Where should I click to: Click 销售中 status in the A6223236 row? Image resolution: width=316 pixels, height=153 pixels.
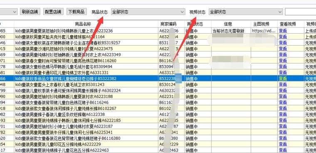[x=192, y=31]
